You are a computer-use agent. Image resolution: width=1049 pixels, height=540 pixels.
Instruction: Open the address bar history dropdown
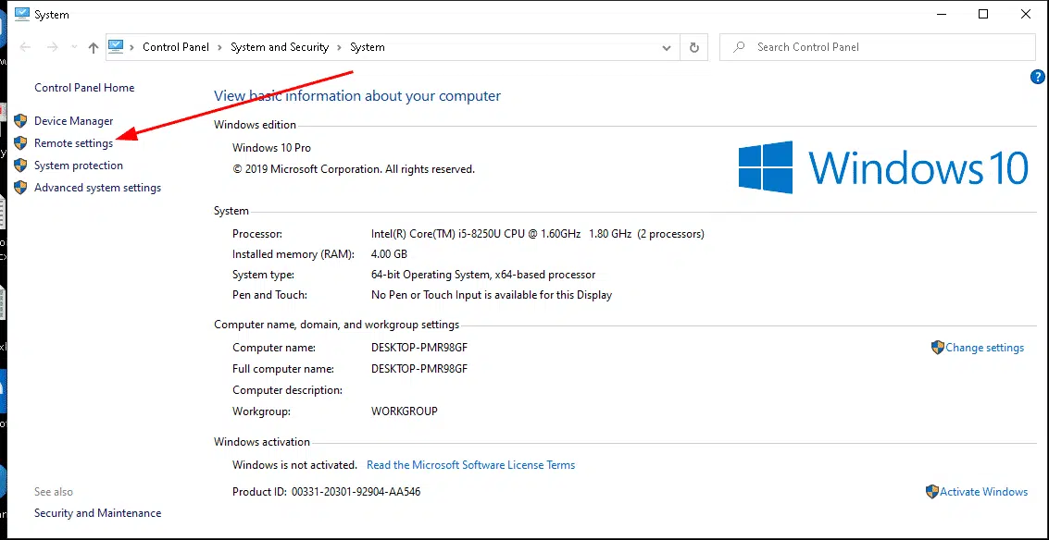point(667,47)
